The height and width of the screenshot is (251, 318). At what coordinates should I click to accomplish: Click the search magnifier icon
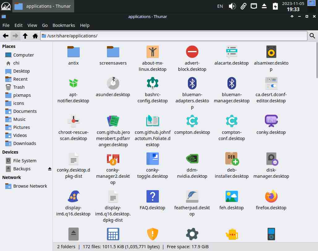312,36
